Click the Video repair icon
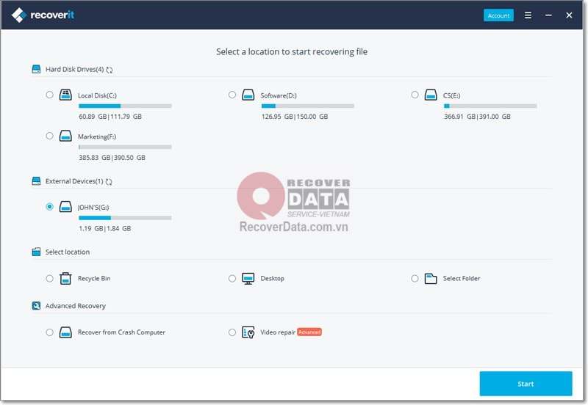 (x=248, y=332)
